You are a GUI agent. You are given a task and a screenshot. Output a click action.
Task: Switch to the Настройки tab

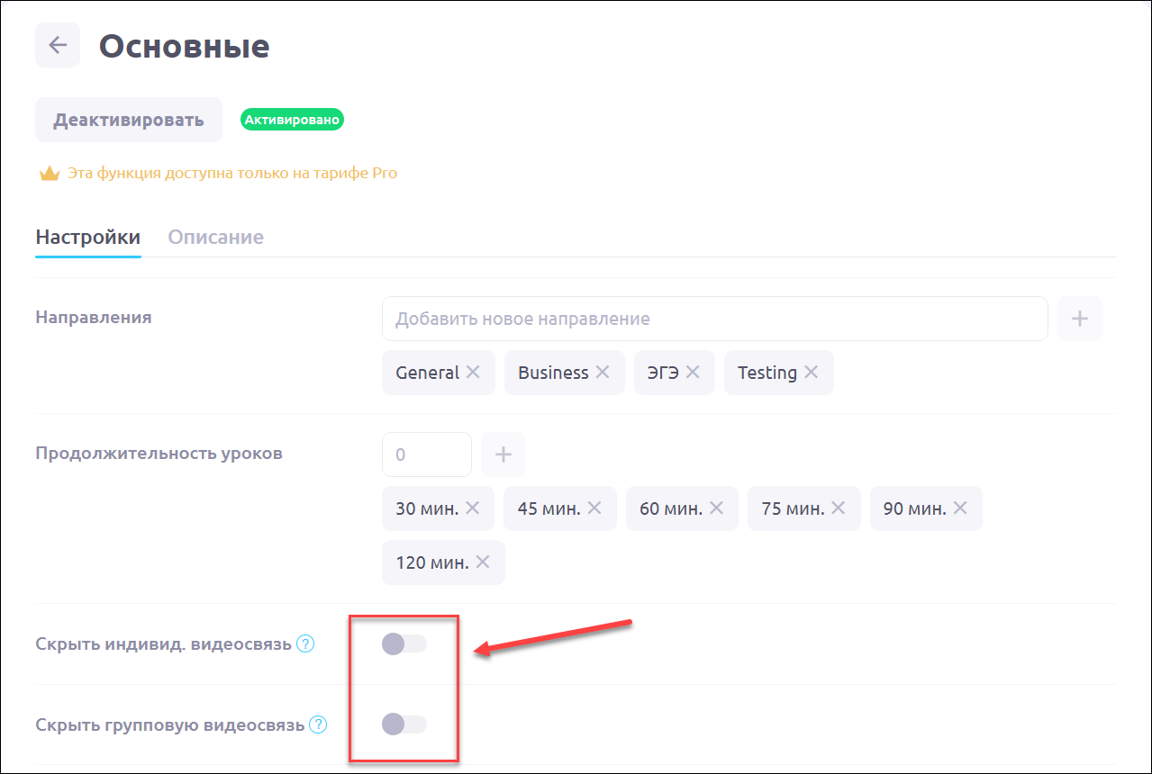88,238
